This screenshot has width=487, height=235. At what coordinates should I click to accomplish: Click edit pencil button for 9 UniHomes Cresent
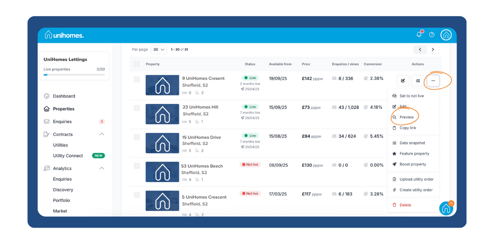403,81
